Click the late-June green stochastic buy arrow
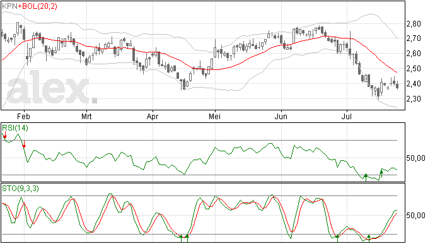The height and width of the screenshot is (244, 435). point(337,238)
